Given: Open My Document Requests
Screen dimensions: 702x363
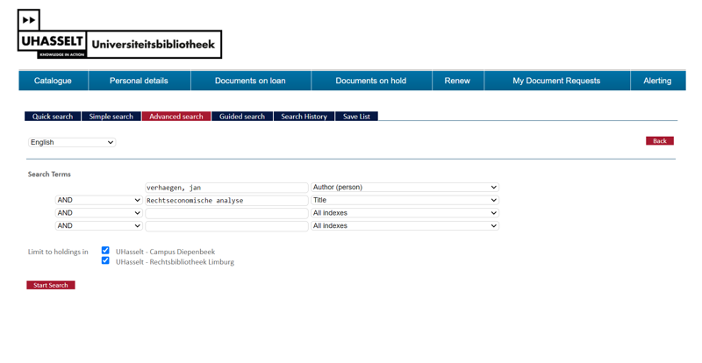Looking at the screenshot, I should tap(556, 81).
